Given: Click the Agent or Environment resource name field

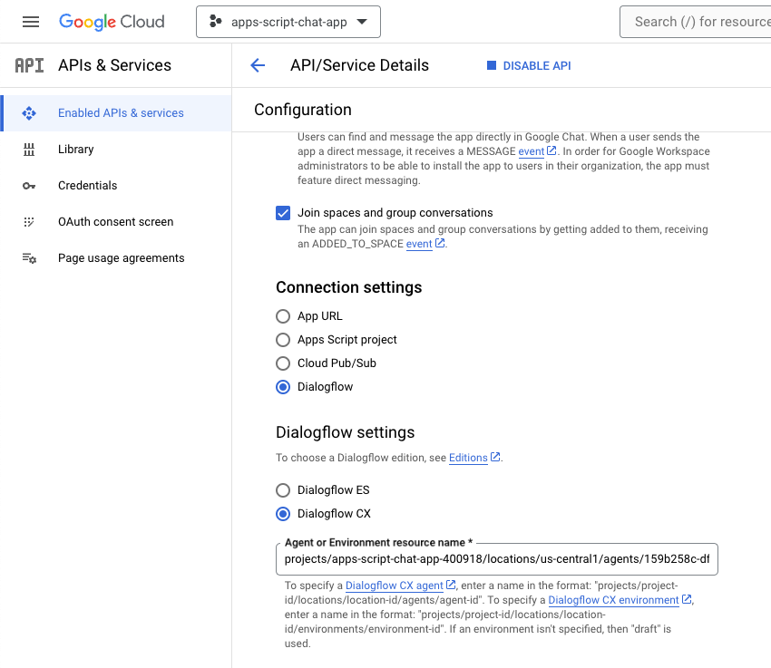Looking at the screenshot, I should [496, 559].
